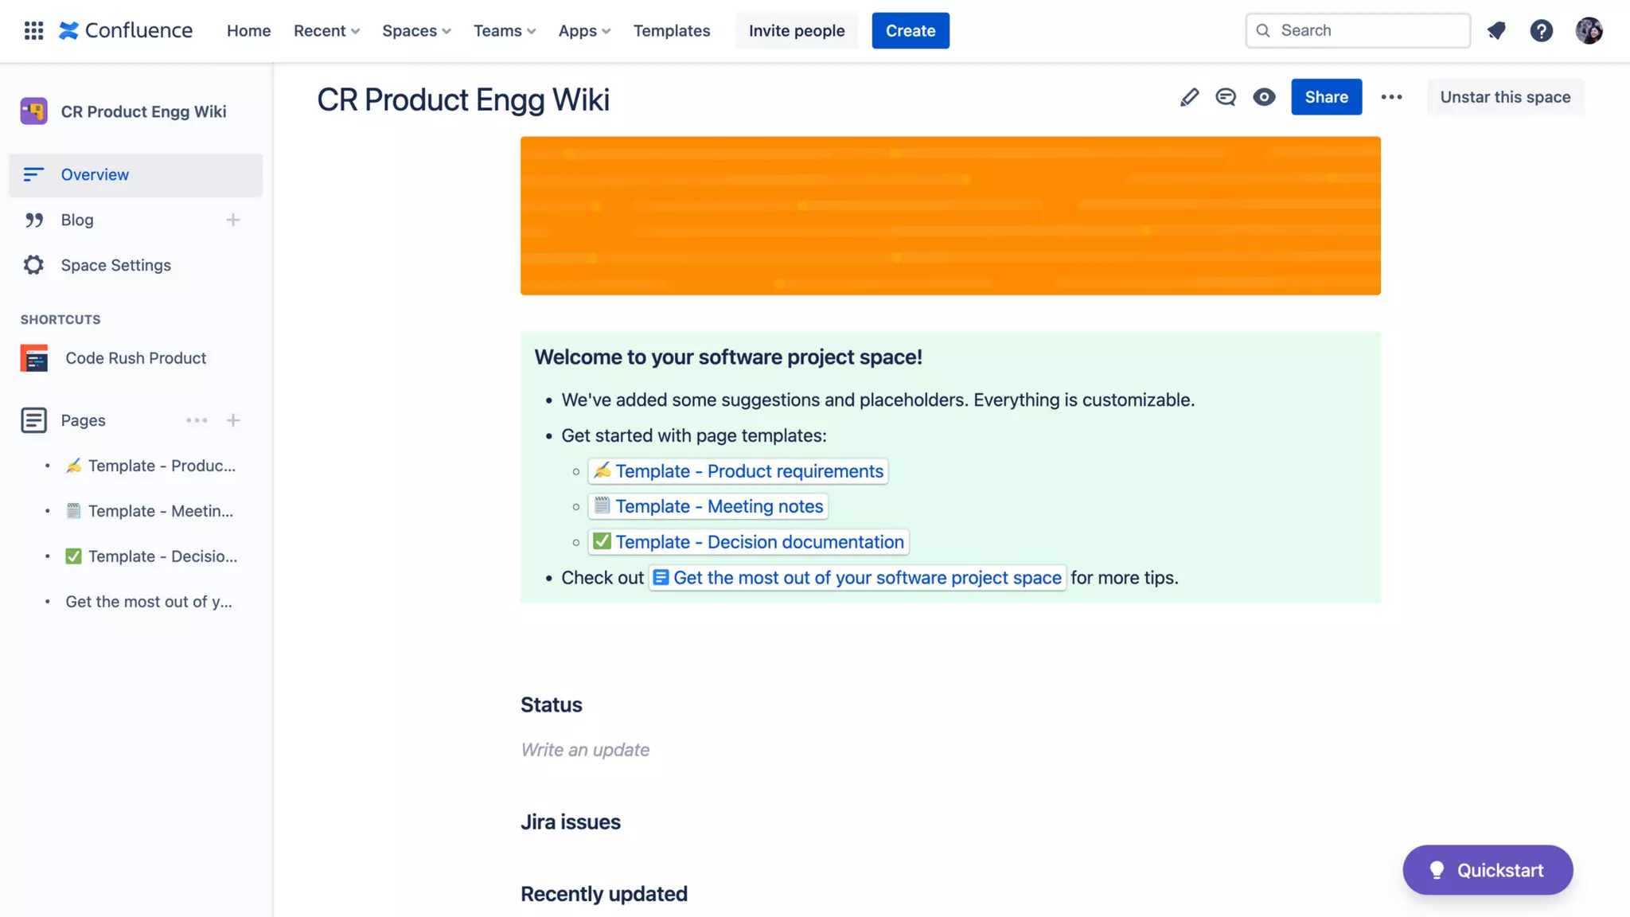1630x917 pixels.
Task: Create a new page with Pages plus icon
Action: [x=232, y=420]
